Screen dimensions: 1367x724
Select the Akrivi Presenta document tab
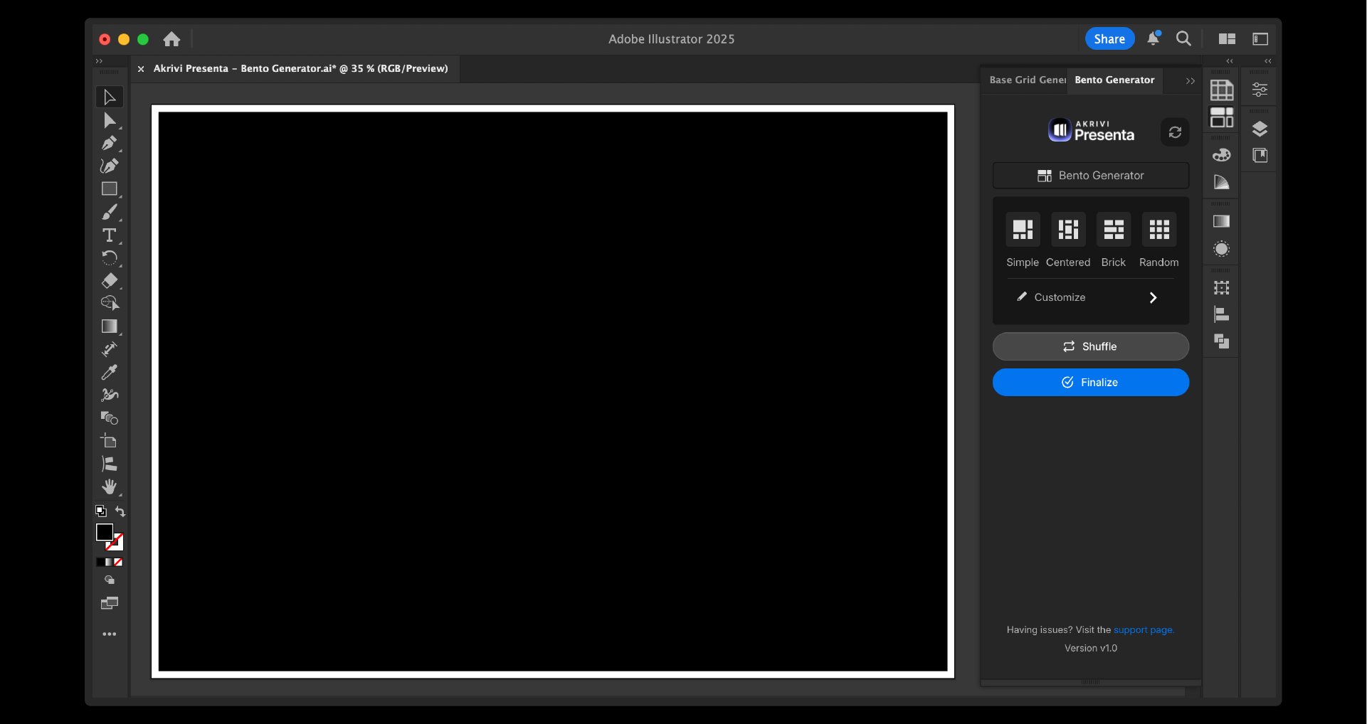pyautogui.click(x=300, y=69)
